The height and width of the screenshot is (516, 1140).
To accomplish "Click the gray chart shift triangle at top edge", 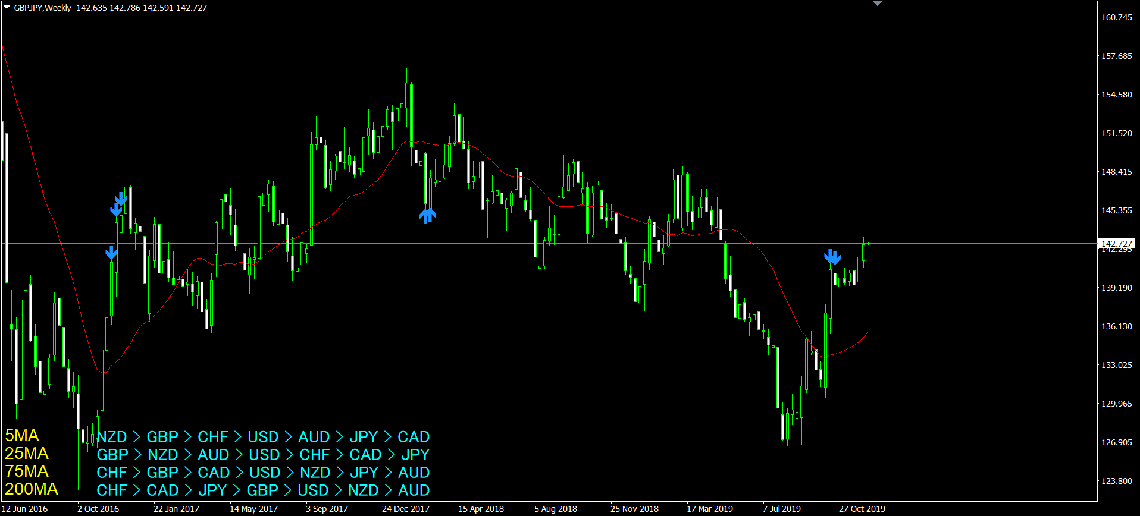I will coord(877,4).
